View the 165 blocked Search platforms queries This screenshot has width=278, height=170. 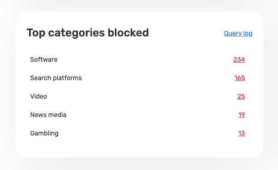tap(240, 78)
